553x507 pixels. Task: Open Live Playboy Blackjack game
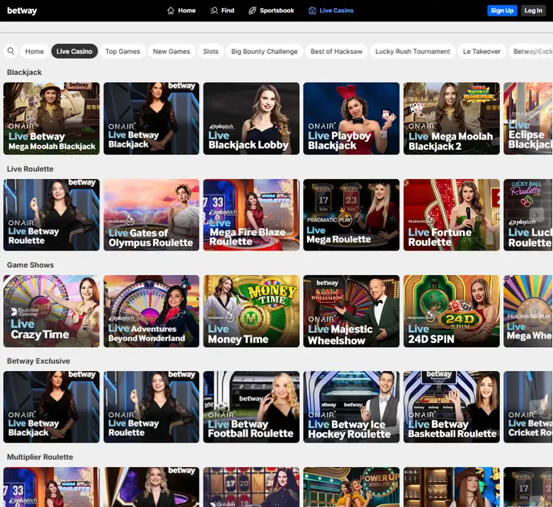tap(351, 118)
